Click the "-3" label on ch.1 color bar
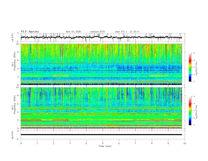The image size is (208, 161). coord(194,53)
